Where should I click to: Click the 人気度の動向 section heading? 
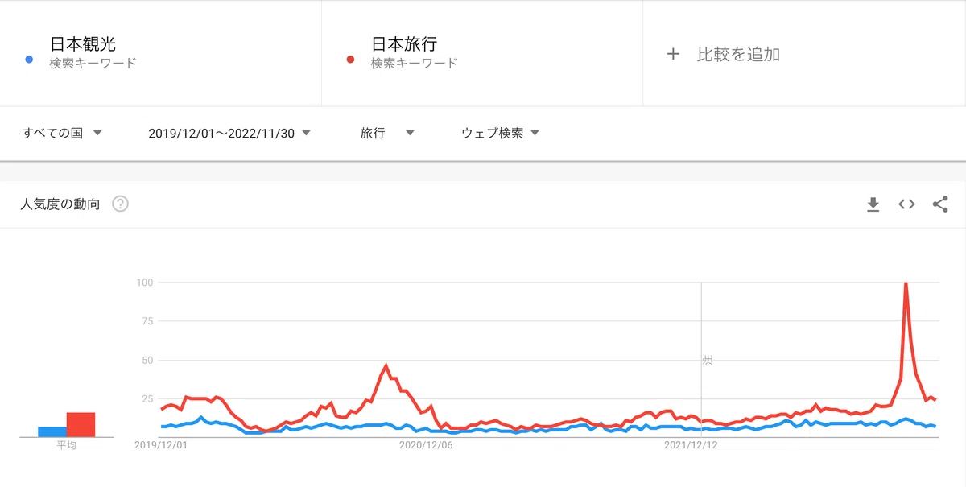click(60, 204)
